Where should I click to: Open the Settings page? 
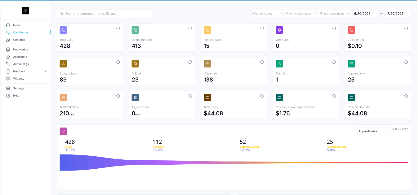click(18, 88)
